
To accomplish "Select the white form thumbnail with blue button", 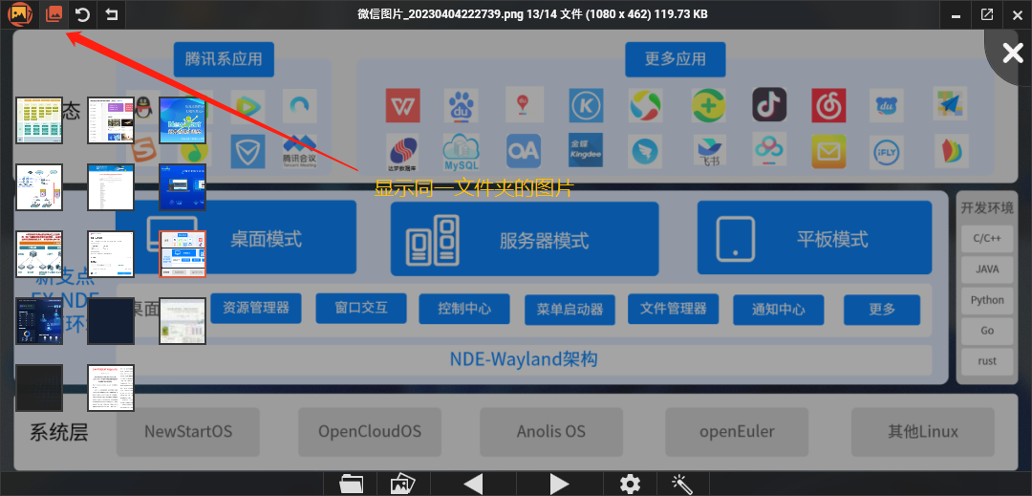I will point(111,254).
